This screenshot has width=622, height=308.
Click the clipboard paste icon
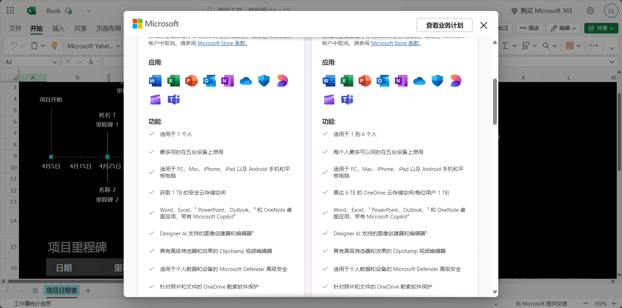tap(34, 45)
